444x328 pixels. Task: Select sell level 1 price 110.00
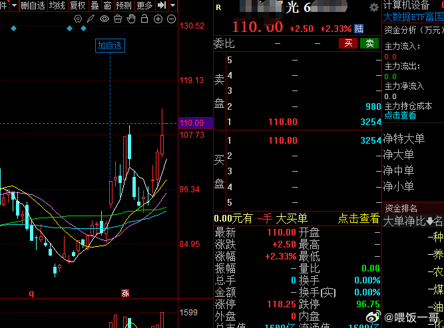coord(283,122)
